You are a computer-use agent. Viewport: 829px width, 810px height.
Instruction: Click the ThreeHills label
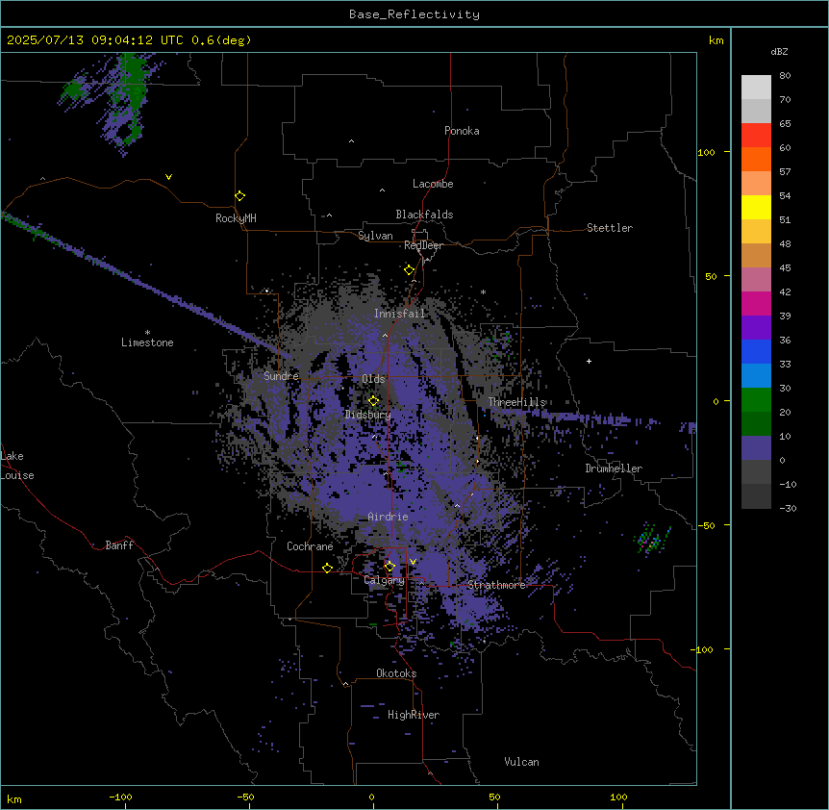point(516,402)
